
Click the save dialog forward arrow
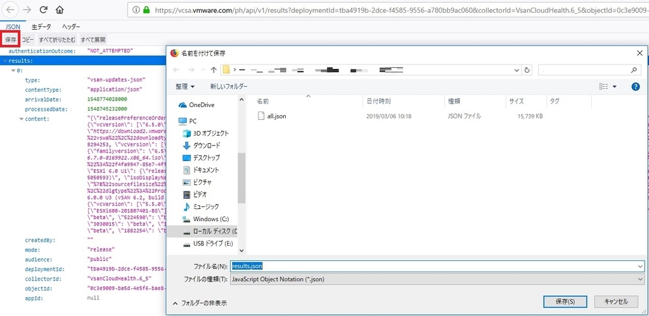(x=191, y=70)
